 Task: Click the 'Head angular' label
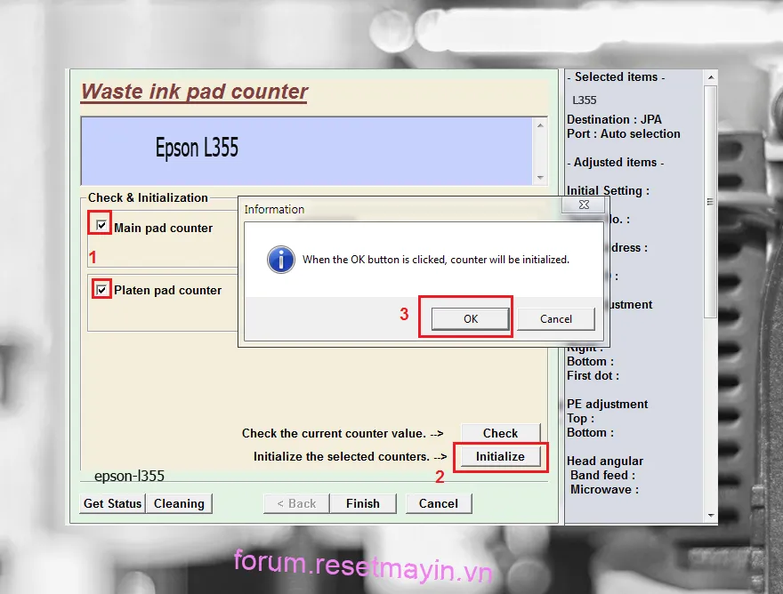click(605, 461)
